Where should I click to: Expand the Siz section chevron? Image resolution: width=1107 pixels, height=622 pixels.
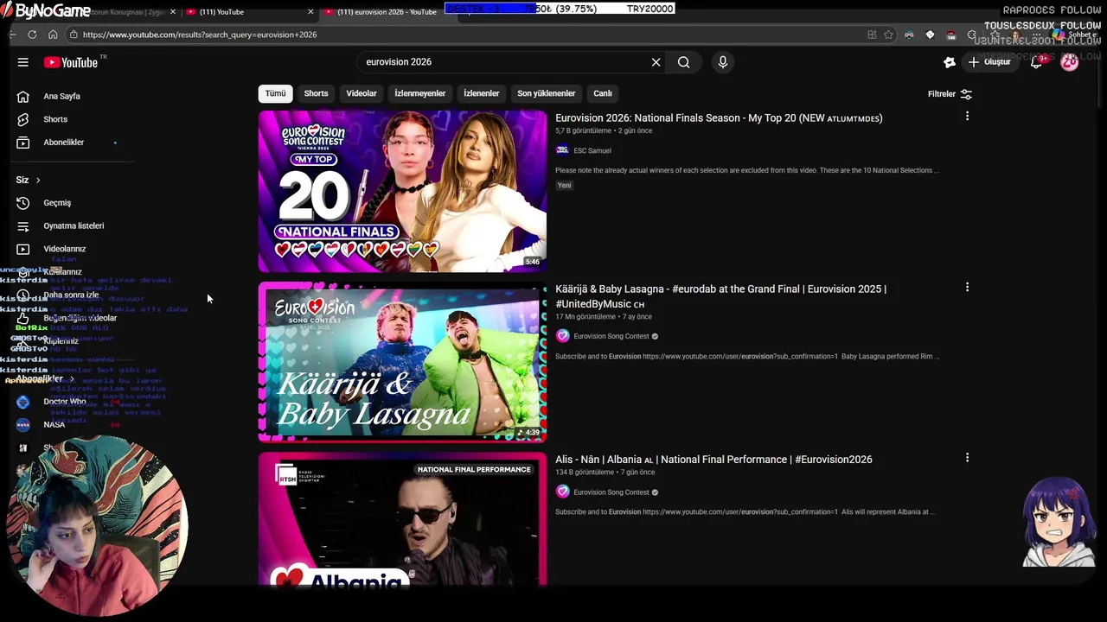pos(38,180)
